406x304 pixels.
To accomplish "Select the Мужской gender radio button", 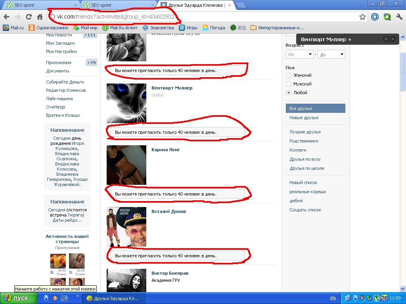I will click(x=289, y=84).
